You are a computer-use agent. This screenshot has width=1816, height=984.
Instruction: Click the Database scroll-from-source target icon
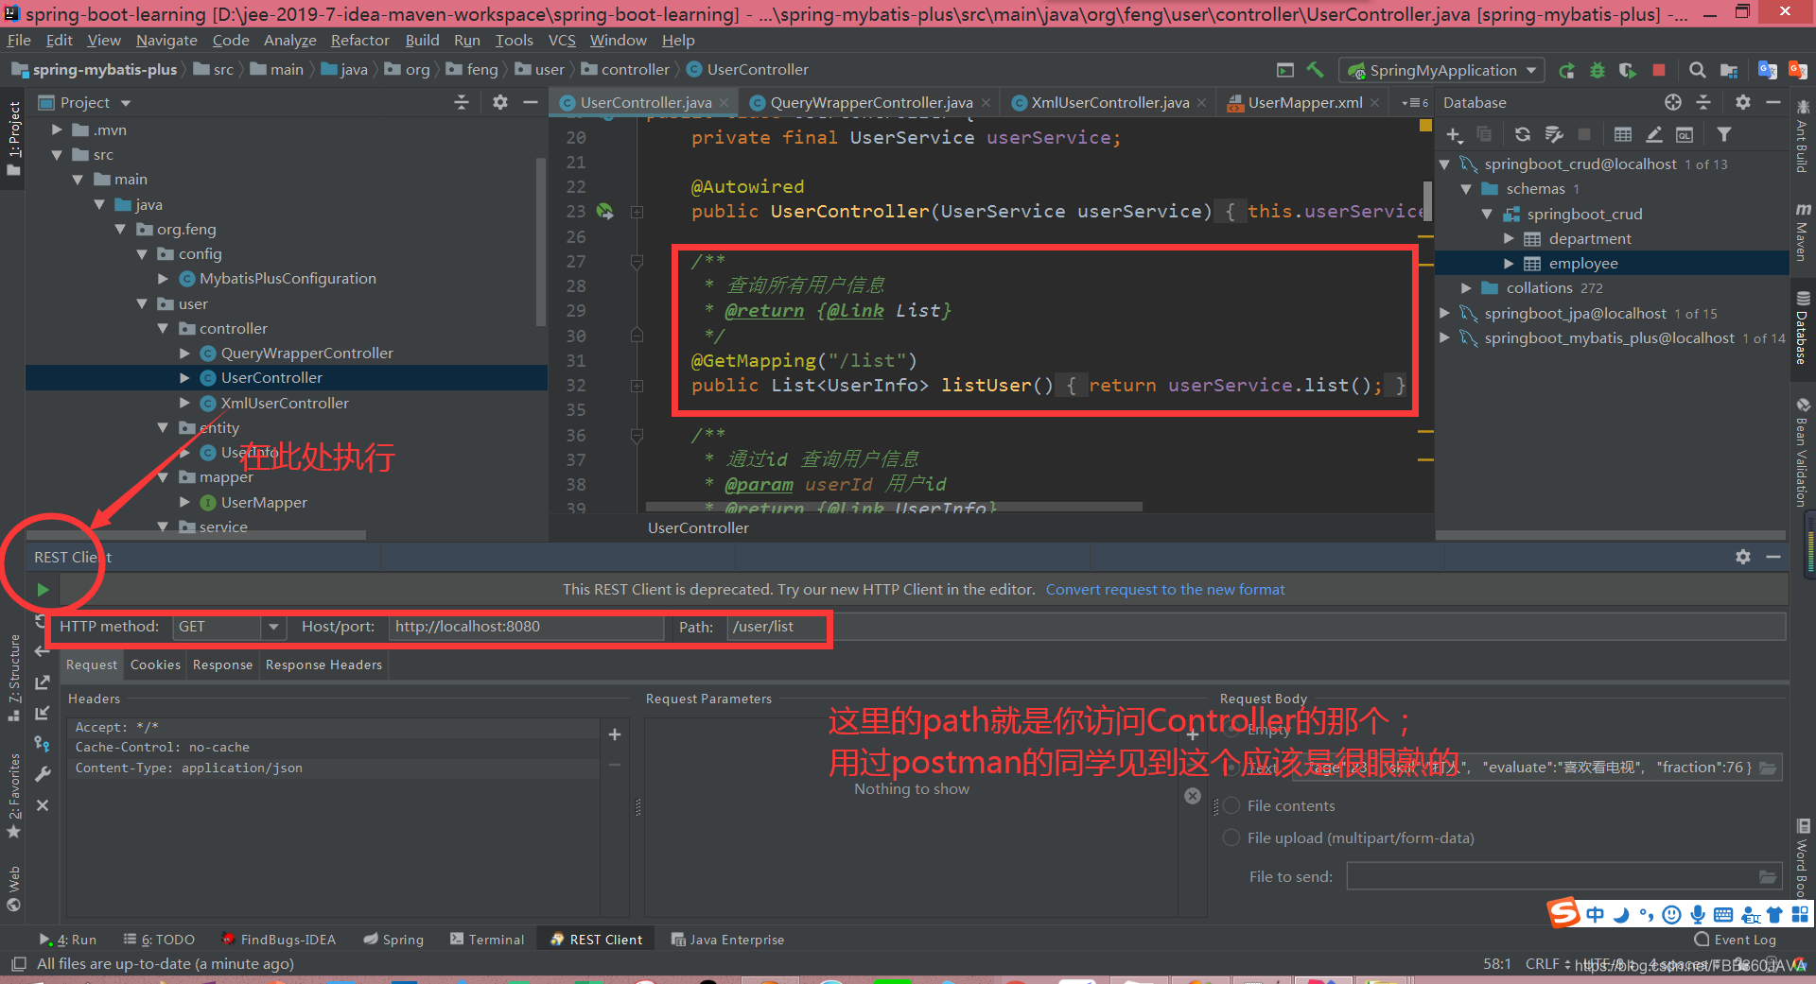pos(1673,102)
